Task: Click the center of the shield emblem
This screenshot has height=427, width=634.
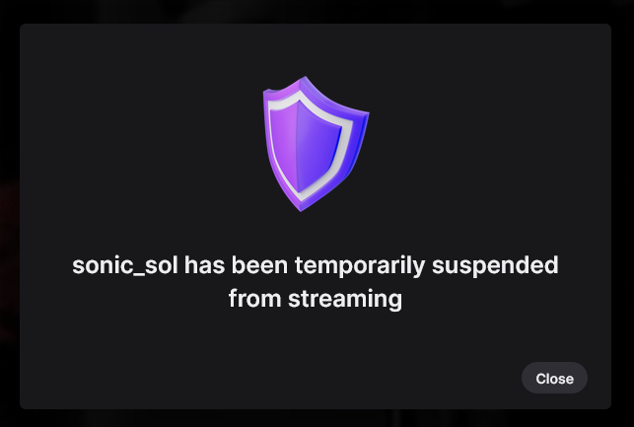Action: (317, 146)
